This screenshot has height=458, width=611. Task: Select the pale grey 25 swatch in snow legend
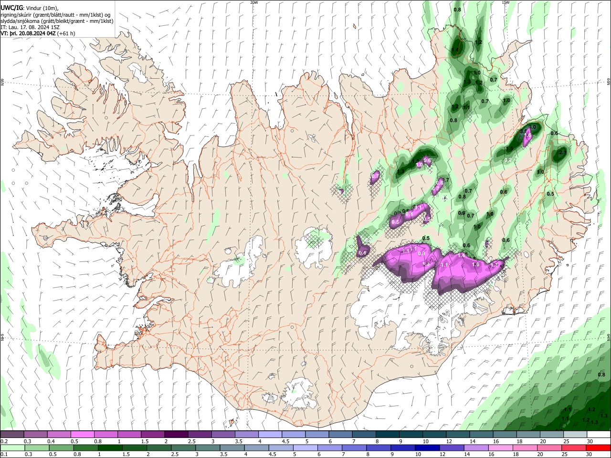coord(576,435)
